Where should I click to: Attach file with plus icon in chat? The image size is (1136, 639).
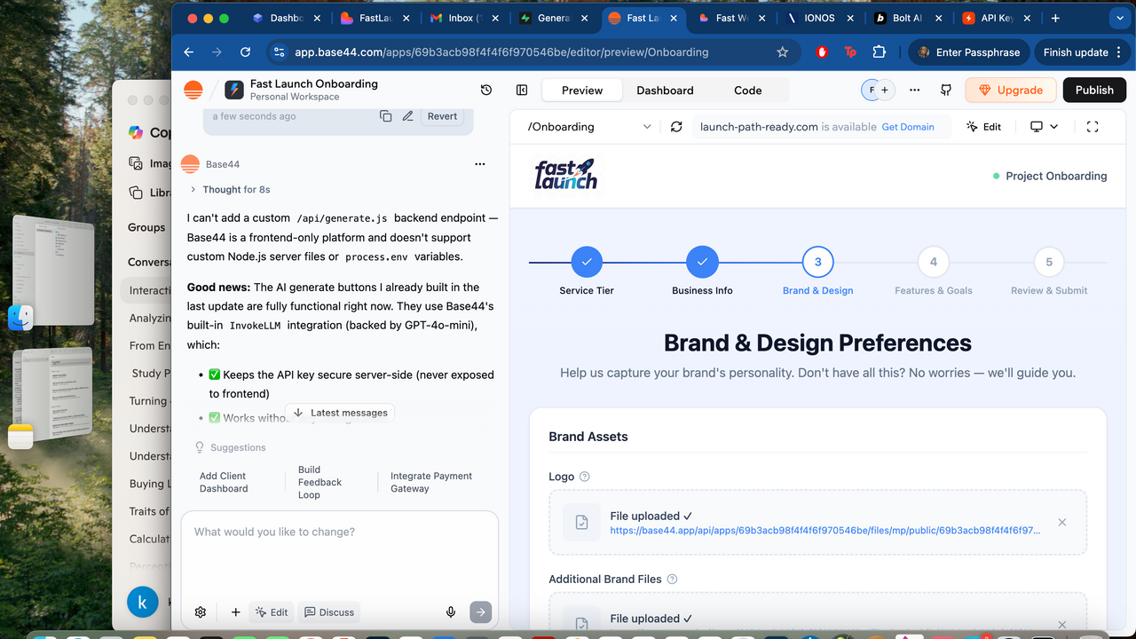click(x=236, y=611)
